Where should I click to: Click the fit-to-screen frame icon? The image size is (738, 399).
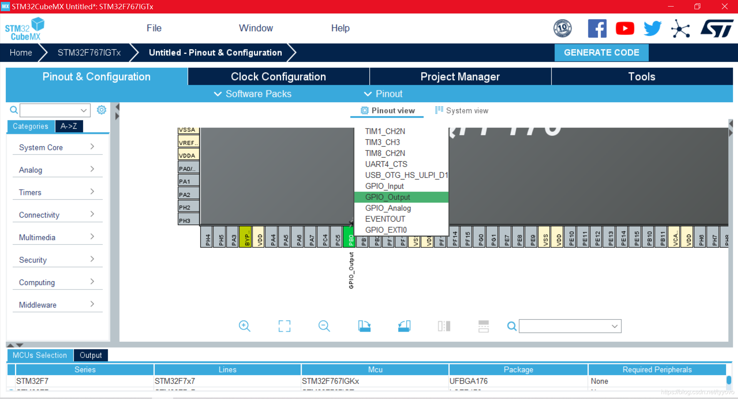tap(284, 326)
